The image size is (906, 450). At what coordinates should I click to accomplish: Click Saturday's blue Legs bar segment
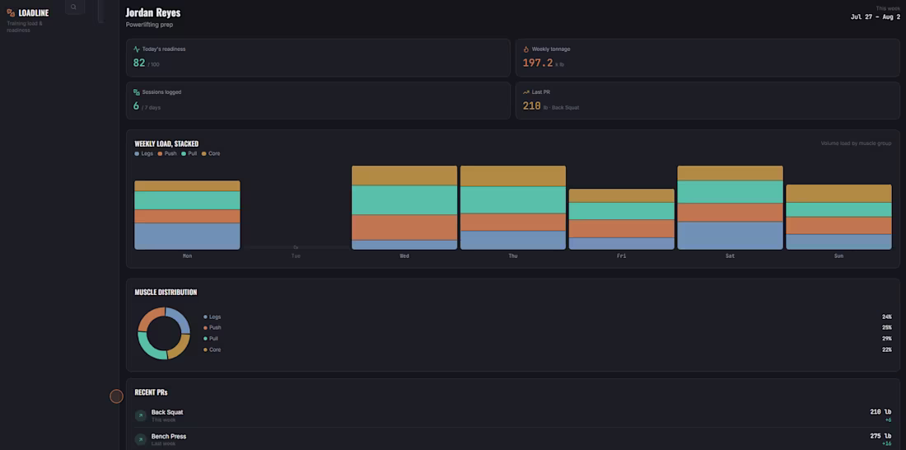(731, 236)
